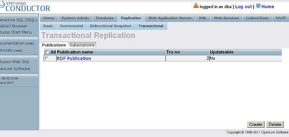Screen dimensions: 289x137
Task: Select the Bidirectional Snapshot sub-tab
Action: (111, 26)
